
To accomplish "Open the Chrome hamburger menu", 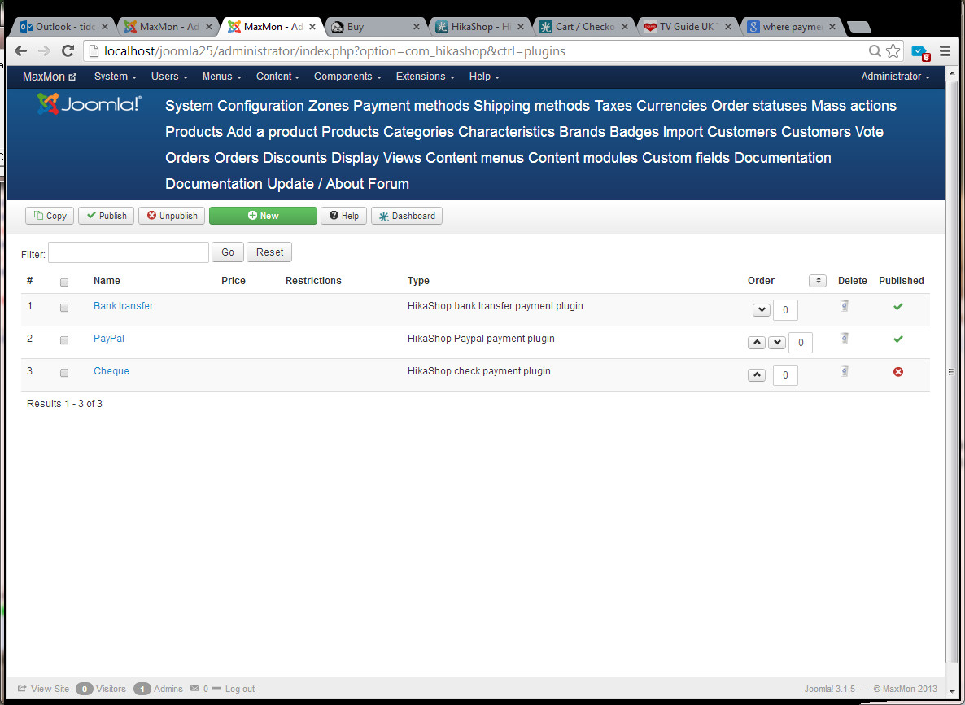I will [x=945, y=51].
